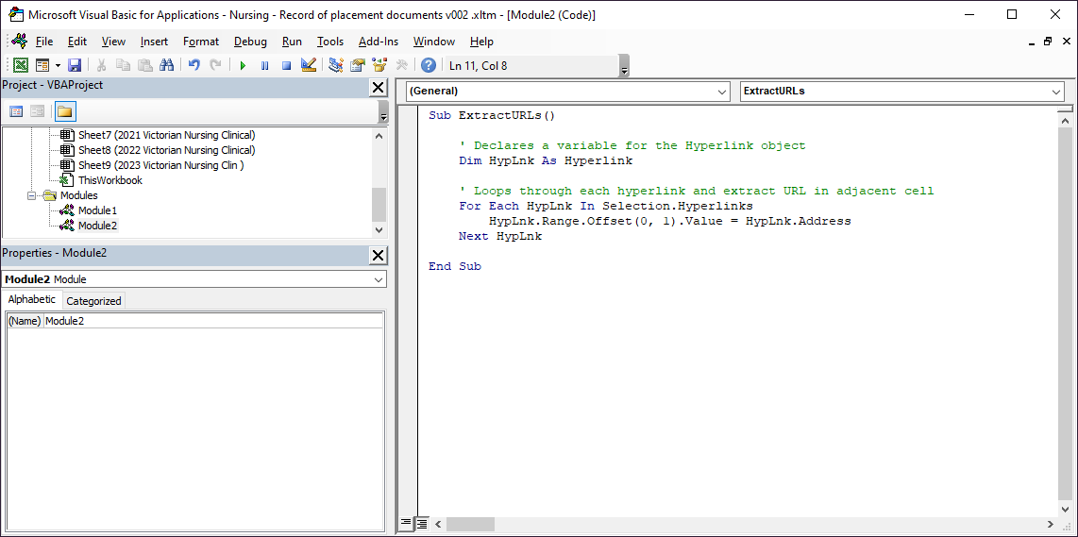Open the Help menu

coord(481,42)
